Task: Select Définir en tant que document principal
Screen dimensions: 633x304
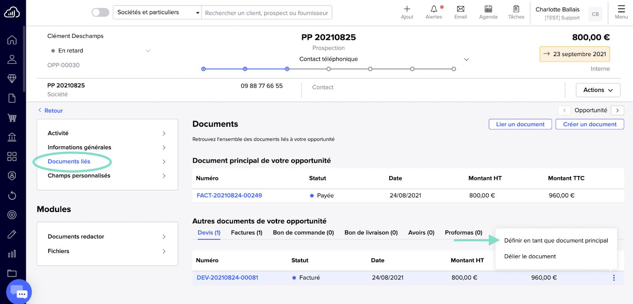Action: [556, 240]
